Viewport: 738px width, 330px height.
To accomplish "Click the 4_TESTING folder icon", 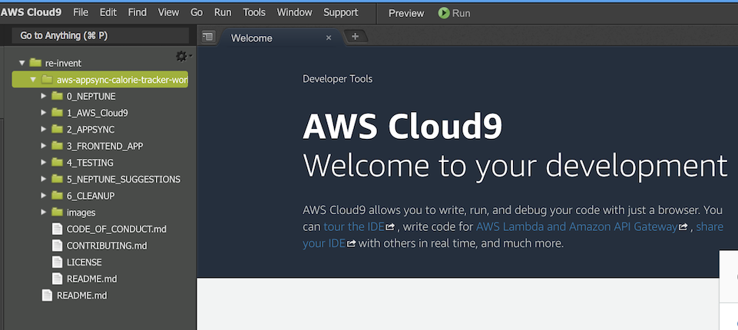I will point(58,162).
